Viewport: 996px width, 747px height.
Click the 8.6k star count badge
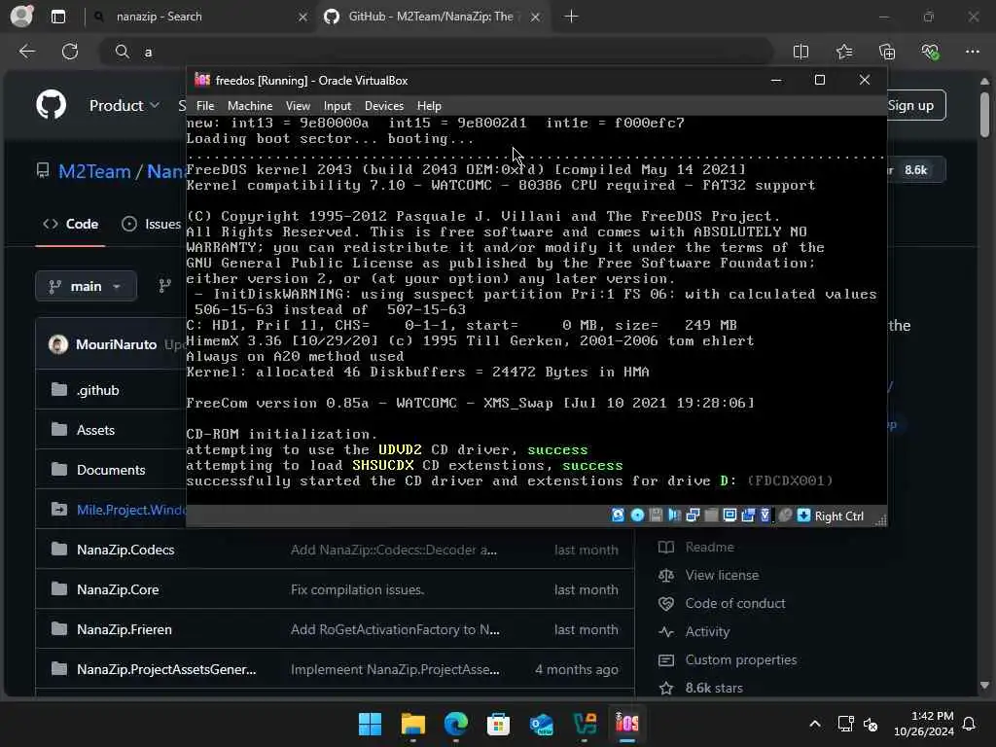[916, 170]
